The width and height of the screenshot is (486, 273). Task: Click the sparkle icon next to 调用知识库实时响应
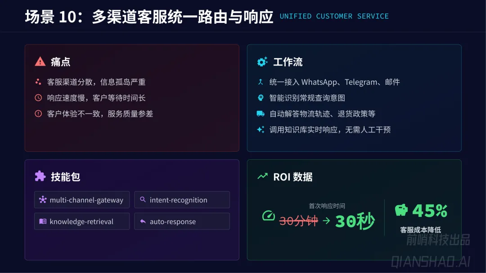[261, 130]
